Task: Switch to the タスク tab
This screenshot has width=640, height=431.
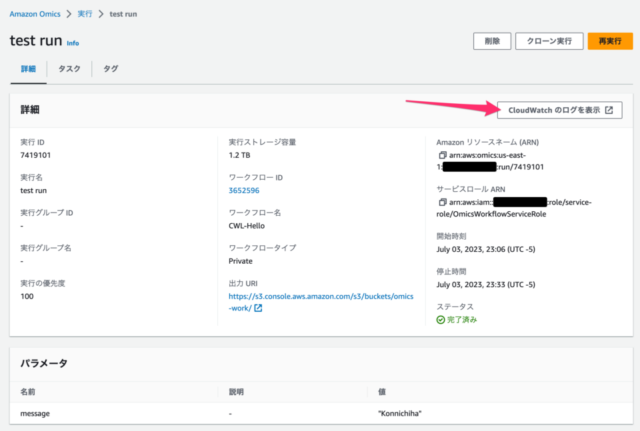Action: [69, 69]
